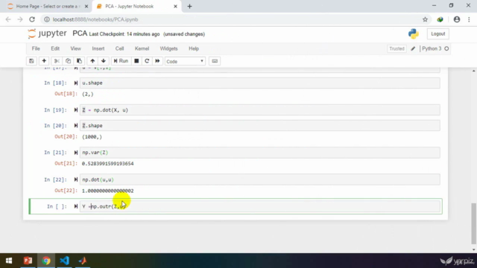Close the PCA - Jupyter Notebook tab
Screen dimensions: 477x268
(175, 7)
